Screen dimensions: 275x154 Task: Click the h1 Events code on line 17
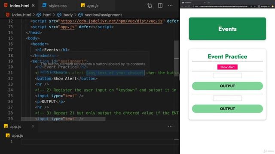point(52,50)
